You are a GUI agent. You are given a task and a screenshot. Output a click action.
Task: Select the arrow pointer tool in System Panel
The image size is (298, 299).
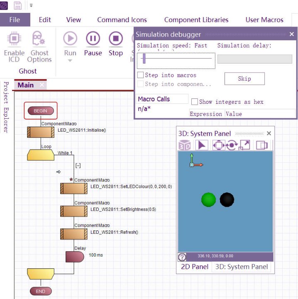(201, 145)
